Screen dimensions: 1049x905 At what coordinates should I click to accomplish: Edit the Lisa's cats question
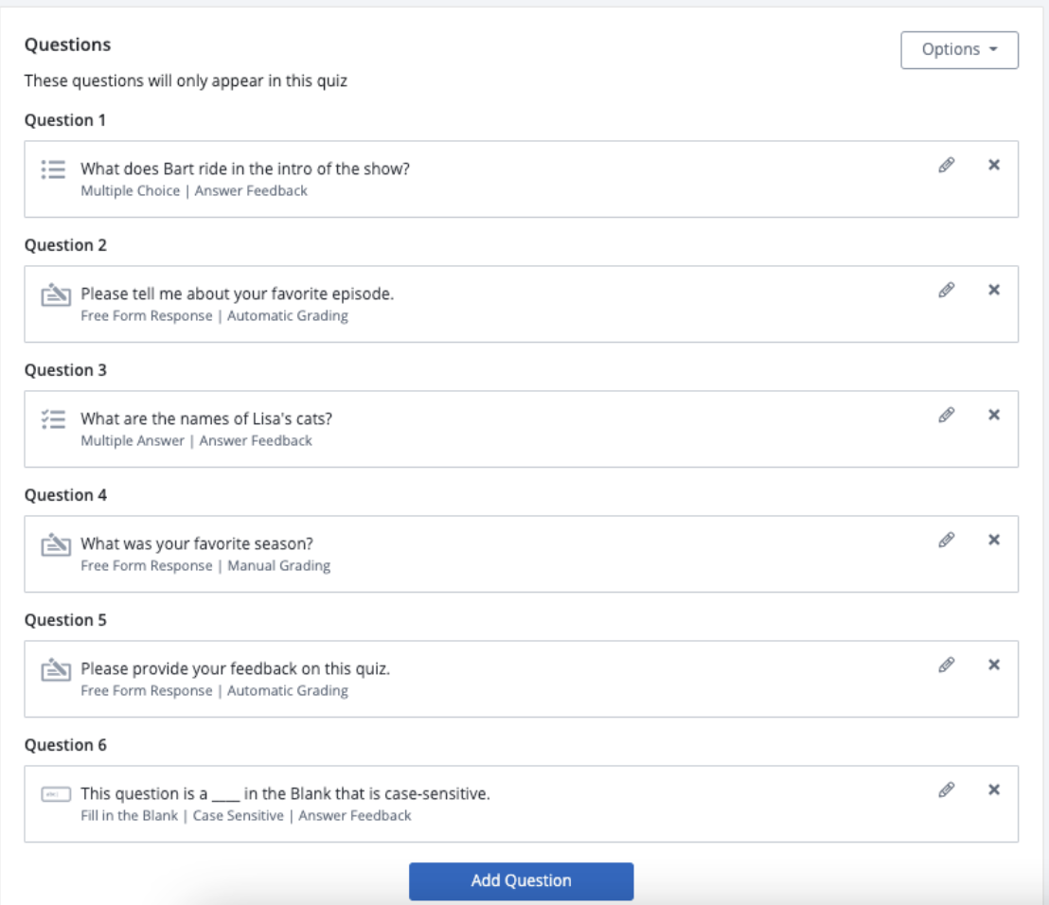(x=946, y=415)
